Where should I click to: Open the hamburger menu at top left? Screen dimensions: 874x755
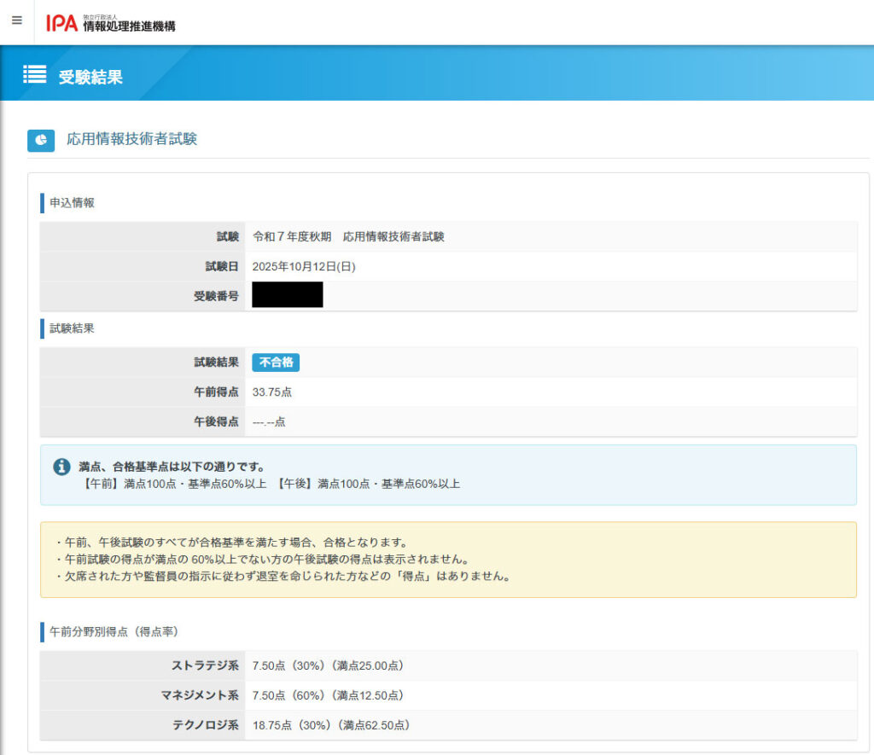coord(17,20)
